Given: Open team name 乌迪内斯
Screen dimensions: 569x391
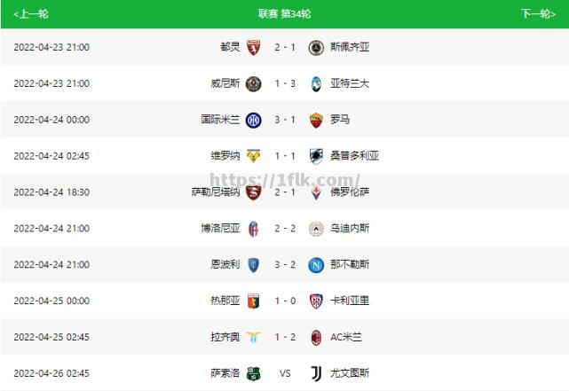Looking at the screenshot, I should 350,228.
